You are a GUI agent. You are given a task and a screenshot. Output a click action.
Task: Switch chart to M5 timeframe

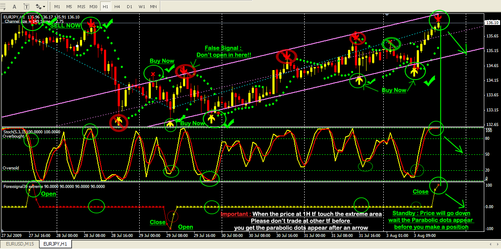click(70, 6)
